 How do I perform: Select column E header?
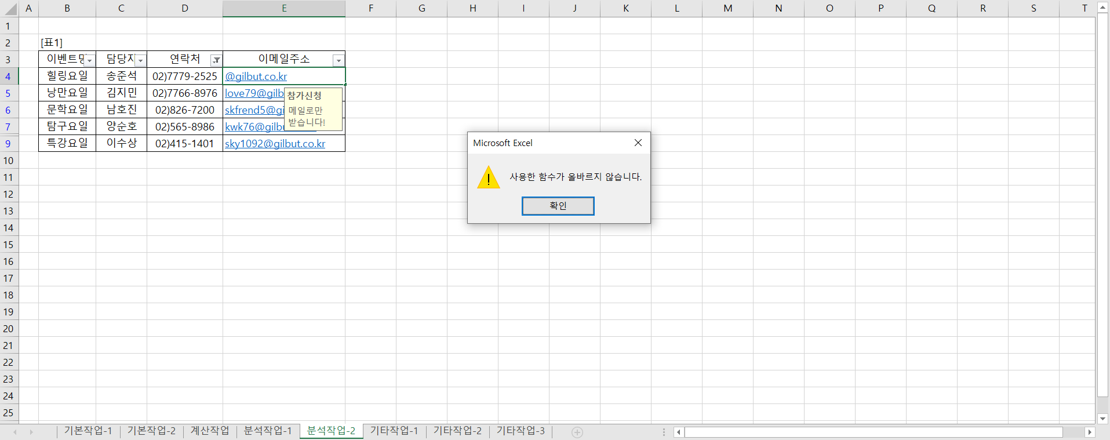(284, 8)
